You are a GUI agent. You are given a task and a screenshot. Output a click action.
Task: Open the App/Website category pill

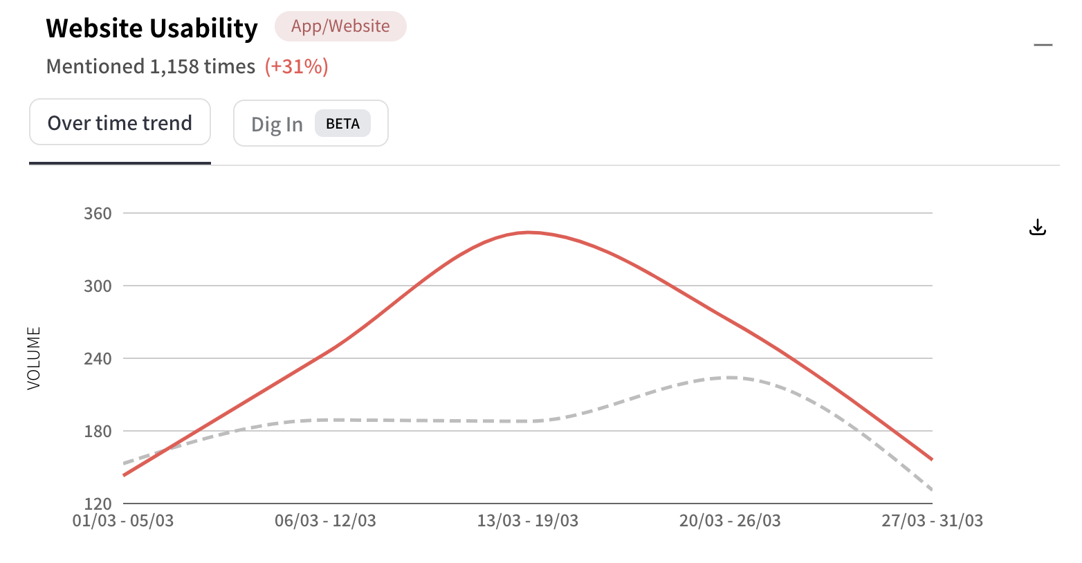tap(340, 26)
